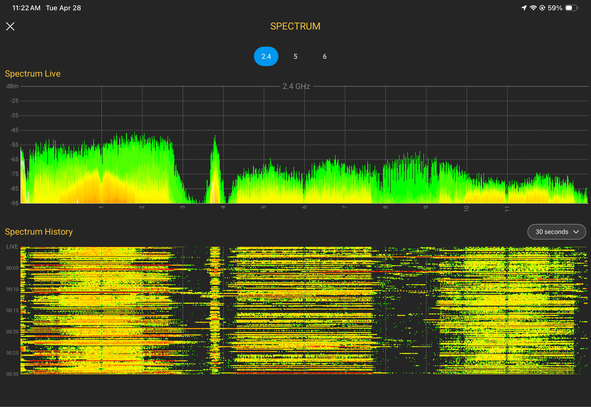The width and height of the screenshot is (591, 407).
Task: Tap channel 2 label on the frequency axis
Action: 142,208
